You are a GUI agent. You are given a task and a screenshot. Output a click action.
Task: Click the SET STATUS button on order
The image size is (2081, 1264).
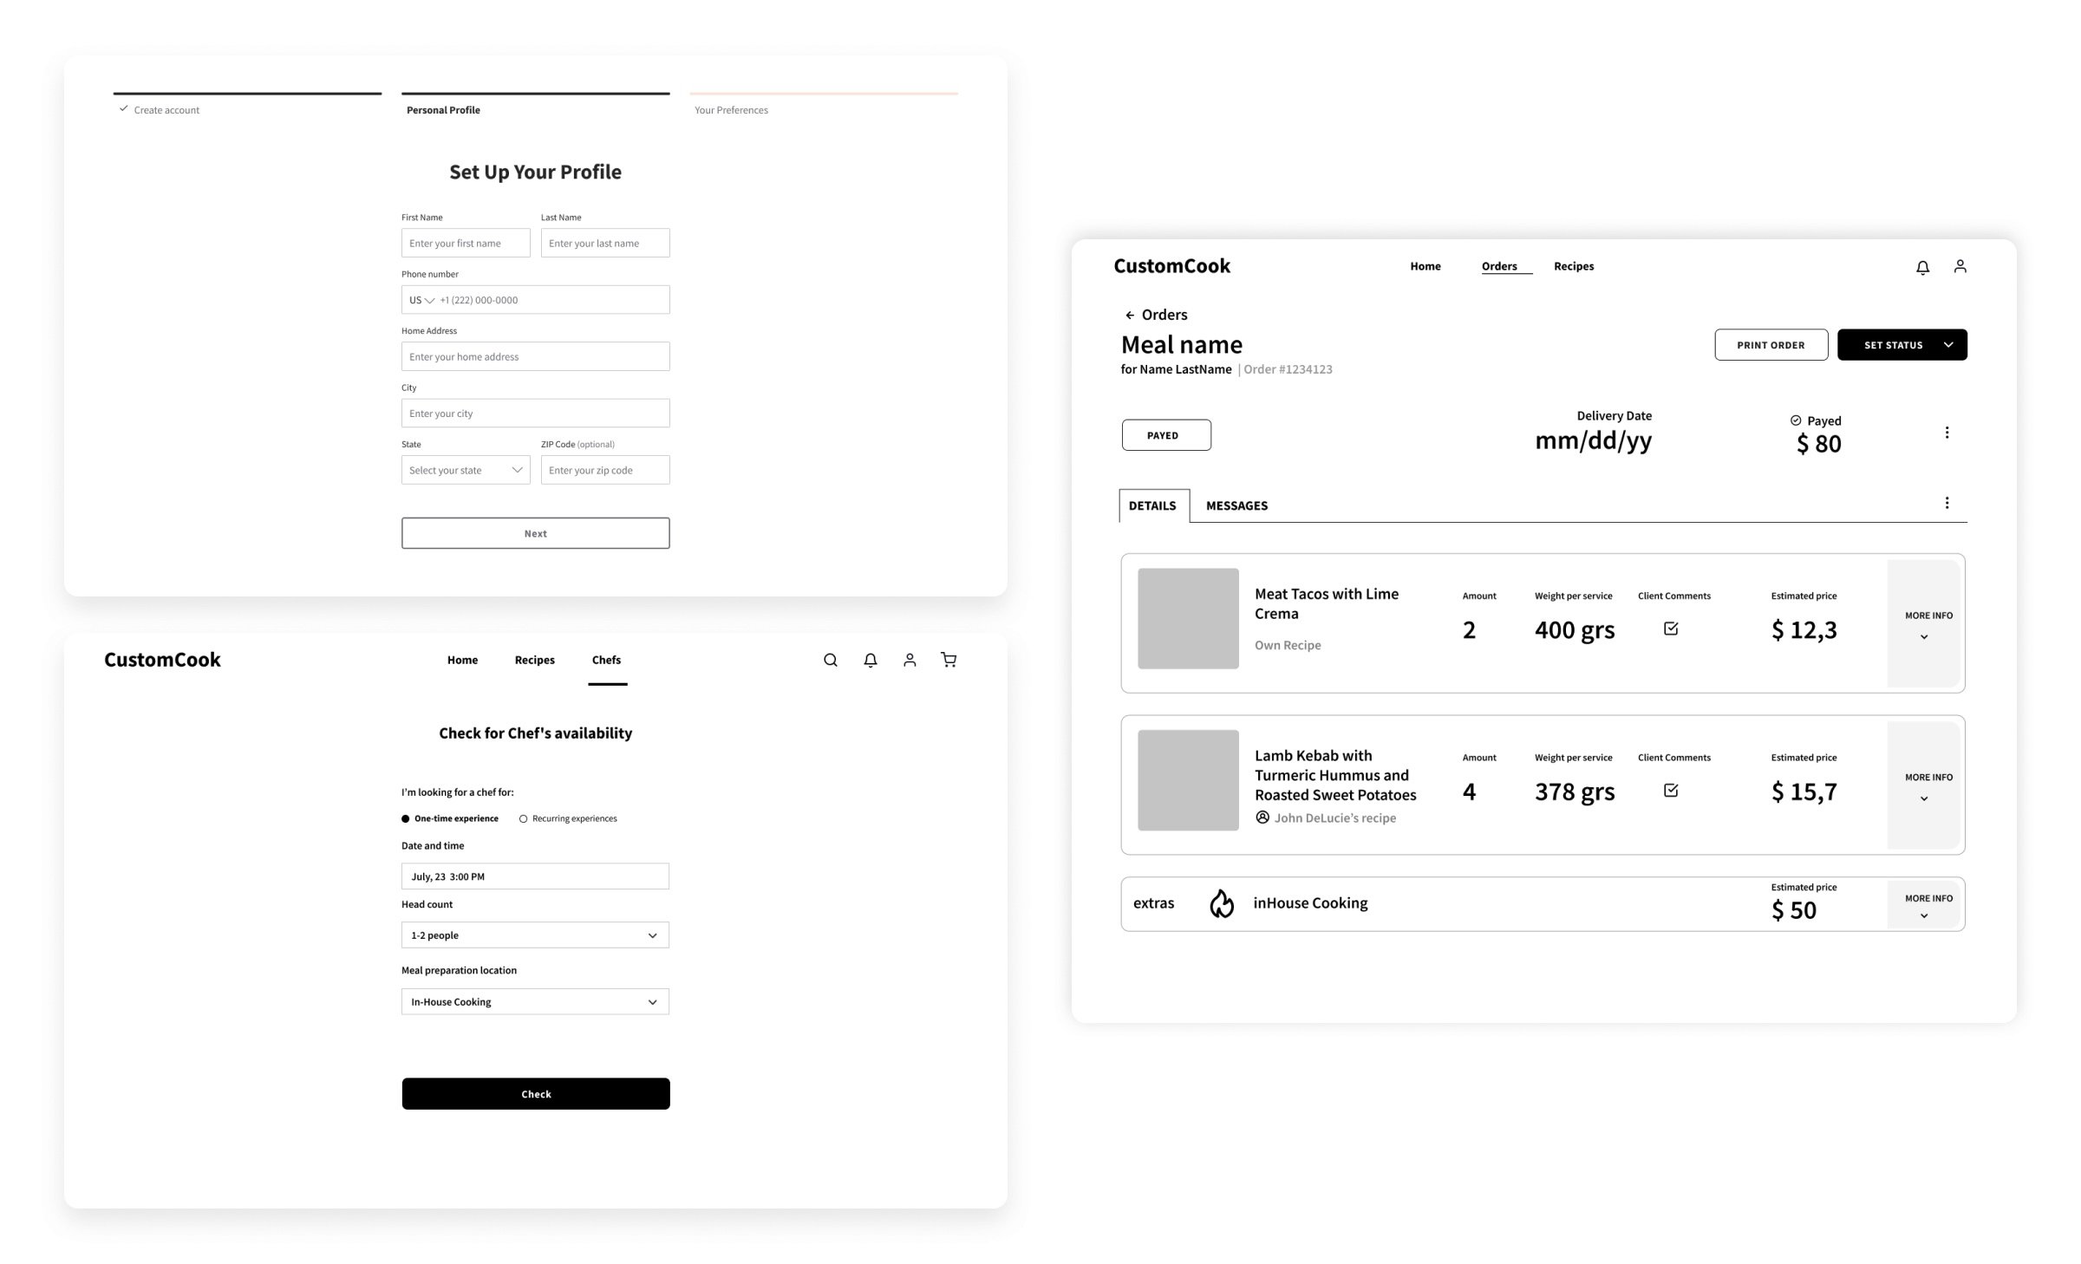(x=1902, y=345)
